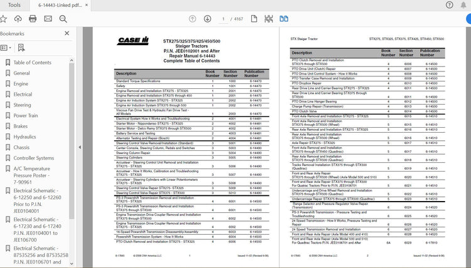
Task: Click bookmark icon beside Steering
Action: [8, 105]
